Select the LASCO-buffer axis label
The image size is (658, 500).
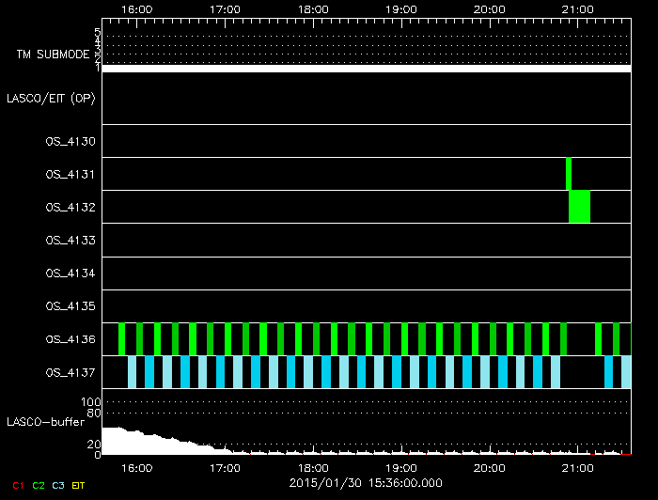pyautogui.click(x=45, y=421)
